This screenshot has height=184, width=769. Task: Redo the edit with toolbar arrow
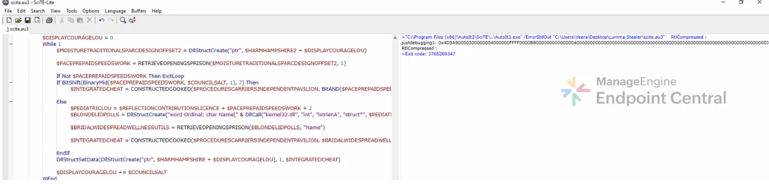pos(111,20)
